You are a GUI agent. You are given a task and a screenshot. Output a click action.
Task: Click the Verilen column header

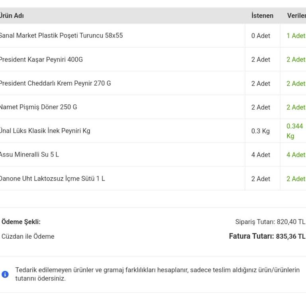click(296, 16)
